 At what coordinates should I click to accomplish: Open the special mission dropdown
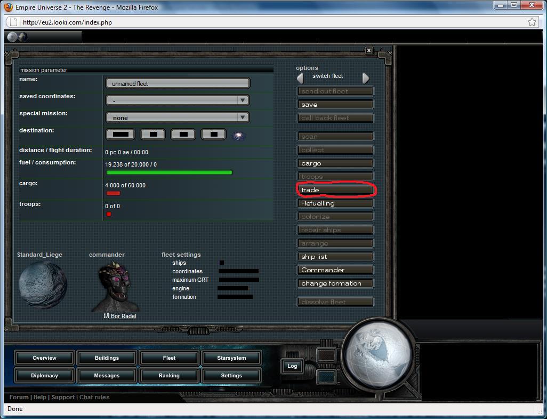coord(178,117)
